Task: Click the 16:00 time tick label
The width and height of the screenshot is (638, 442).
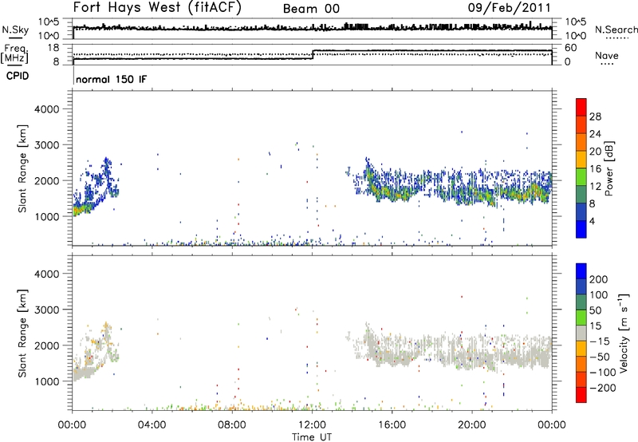Action: click(392, 425)
